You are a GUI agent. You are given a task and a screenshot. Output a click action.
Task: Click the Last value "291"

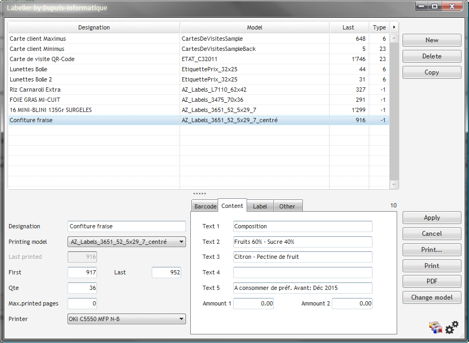point(361,100)
